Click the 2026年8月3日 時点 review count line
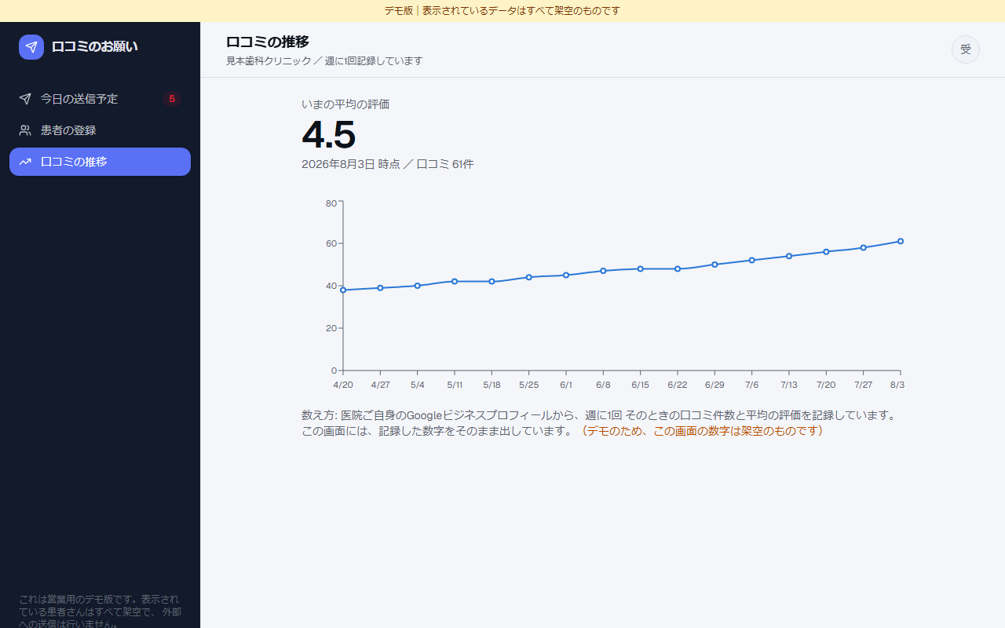 [388, 164]
